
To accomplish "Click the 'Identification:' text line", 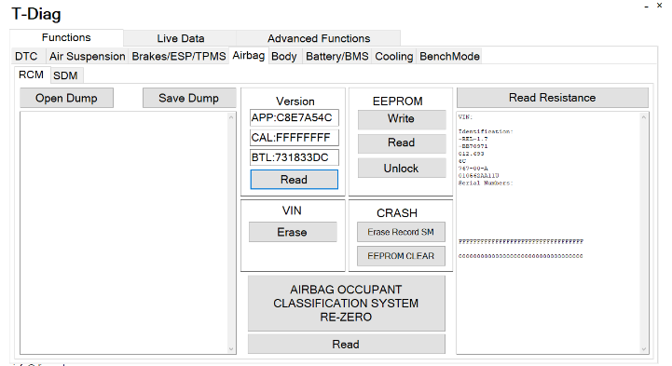I will [486, 131].
